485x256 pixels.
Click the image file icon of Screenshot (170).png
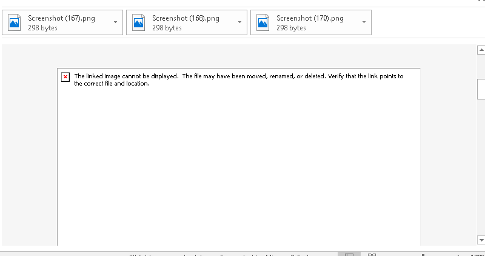click(x=263, y=22)
